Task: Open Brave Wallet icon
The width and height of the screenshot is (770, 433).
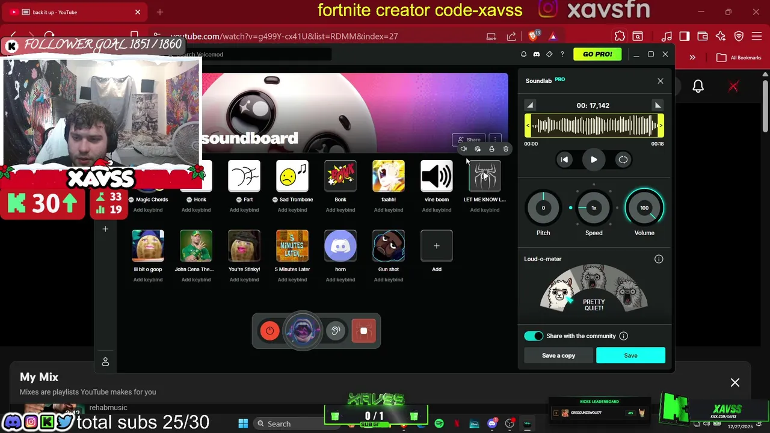Action: coord(703,36)
